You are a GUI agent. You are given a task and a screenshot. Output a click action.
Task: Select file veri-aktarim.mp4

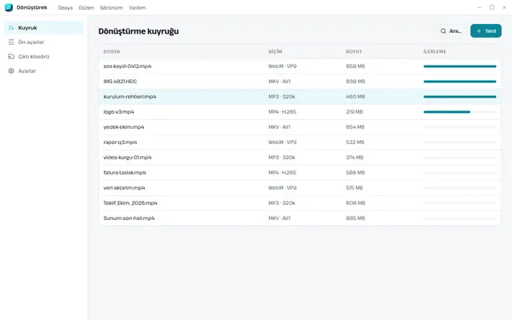click(x=124, y=188)
